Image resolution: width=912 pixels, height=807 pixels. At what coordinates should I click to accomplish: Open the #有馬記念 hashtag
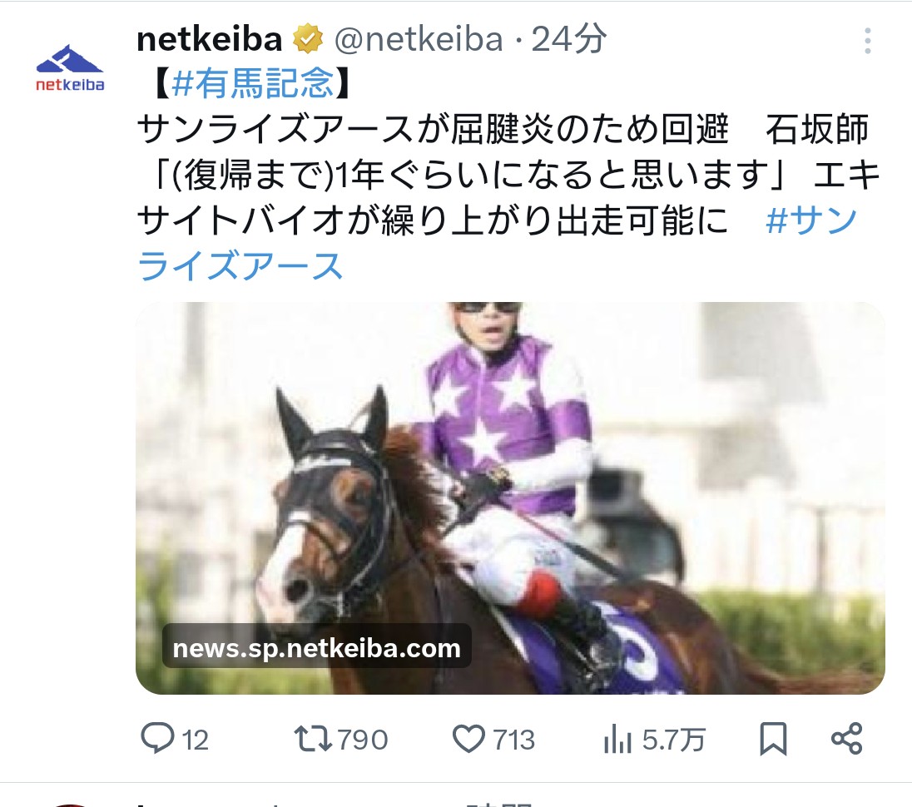point(253,82)
